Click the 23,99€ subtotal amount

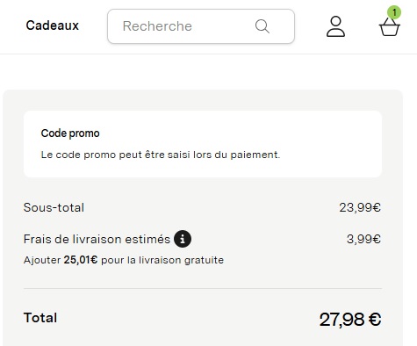coord(360,207)
